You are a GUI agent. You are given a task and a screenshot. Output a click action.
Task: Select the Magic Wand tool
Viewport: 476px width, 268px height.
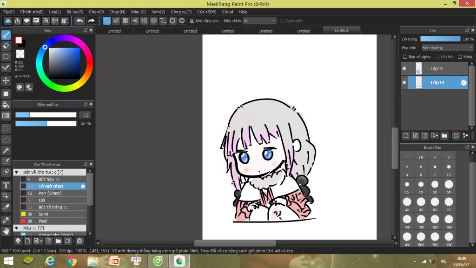click(x=6, y=150)
